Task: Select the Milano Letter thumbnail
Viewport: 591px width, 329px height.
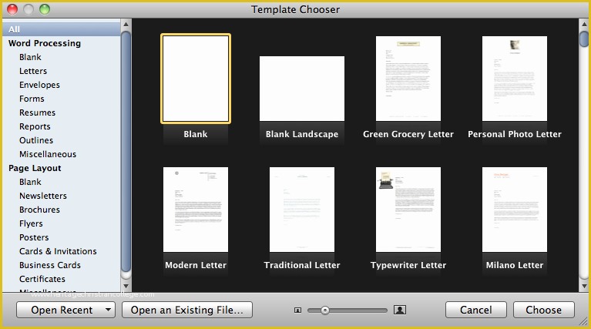Action: coord(515,210)
